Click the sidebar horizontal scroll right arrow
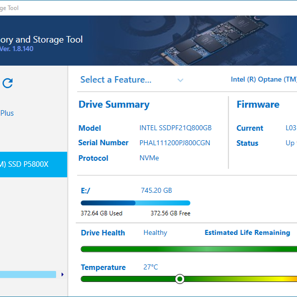Image resolution: width=297 pixels, height=297 pixels. (x=63, y=274)
